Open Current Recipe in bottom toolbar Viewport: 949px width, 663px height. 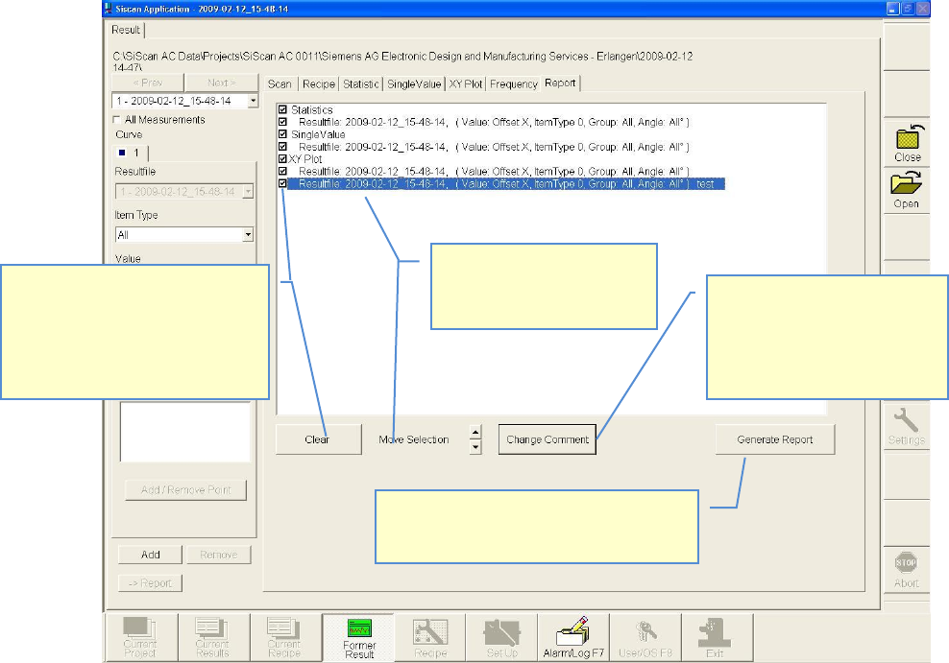click(284, 637)
